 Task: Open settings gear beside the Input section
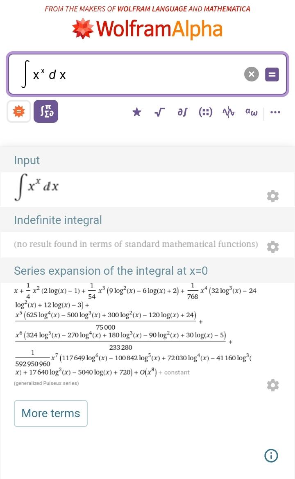click(x=273, y=196)
